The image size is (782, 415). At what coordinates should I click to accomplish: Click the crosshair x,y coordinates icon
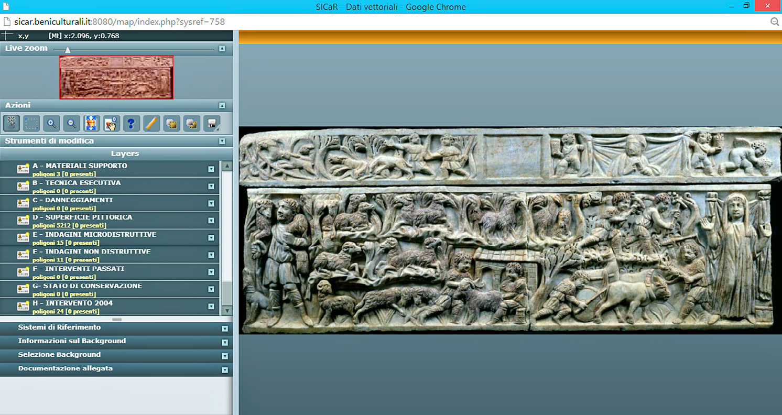click(x=7, y=36)
